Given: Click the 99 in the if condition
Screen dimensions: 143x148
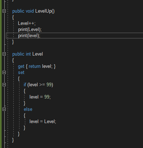Looking at the screenshot, I should [49, 85].
